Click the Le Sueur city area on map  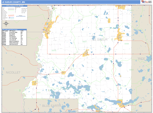tap(47, 29)
